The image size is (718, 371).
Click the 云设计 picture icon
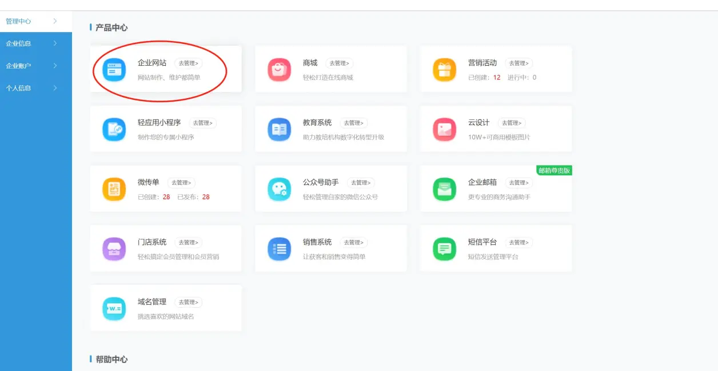tap(444, 130)
